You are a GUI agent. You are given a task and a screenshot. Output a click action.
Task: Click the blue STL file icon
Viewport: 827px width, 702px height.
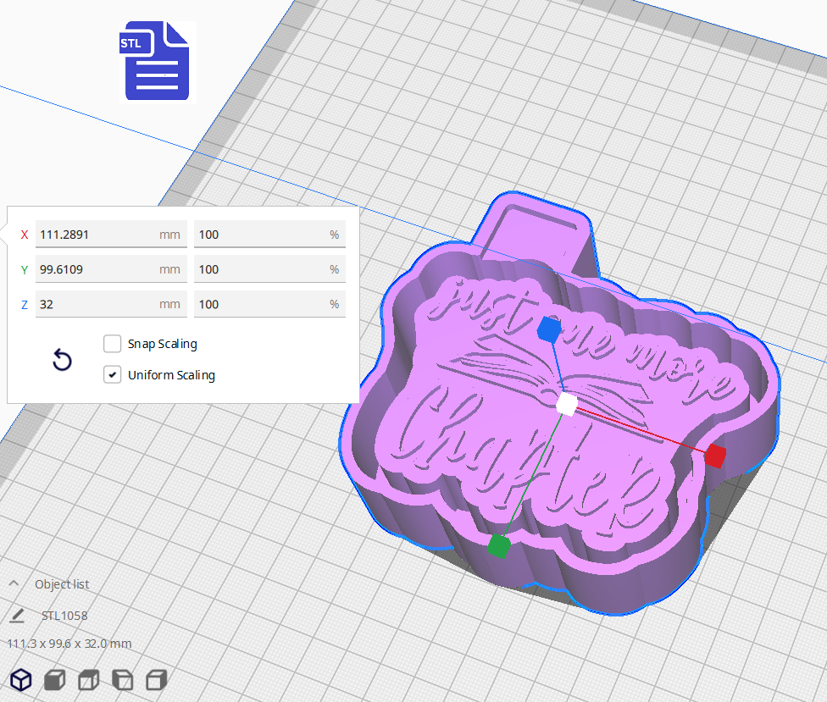point(155,59)
